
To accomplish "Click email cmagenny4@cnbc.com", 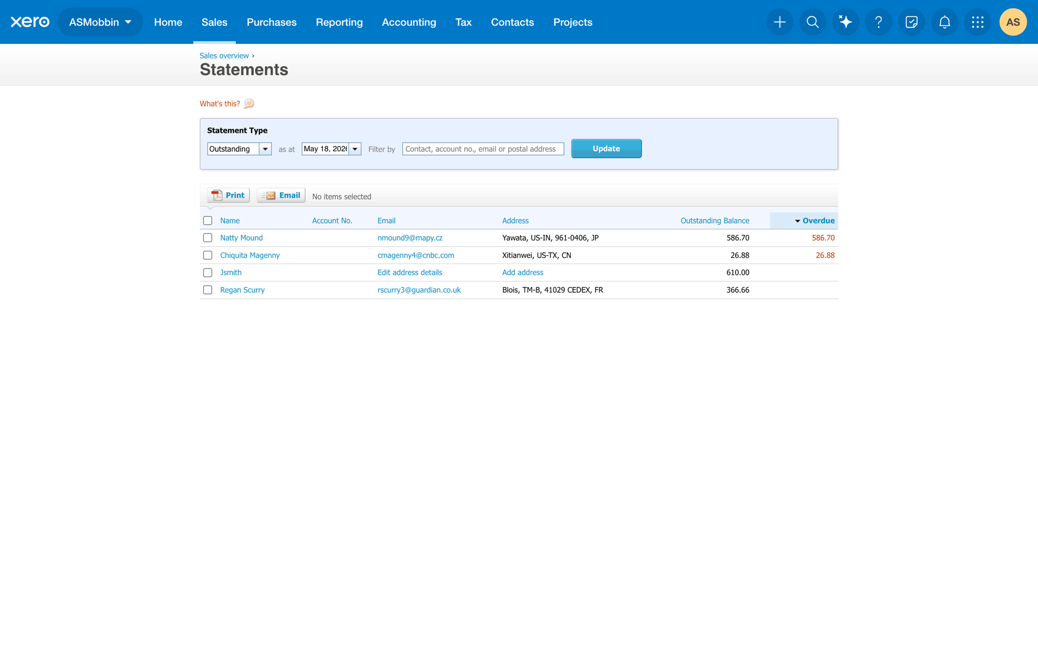I will coord(416,255).
